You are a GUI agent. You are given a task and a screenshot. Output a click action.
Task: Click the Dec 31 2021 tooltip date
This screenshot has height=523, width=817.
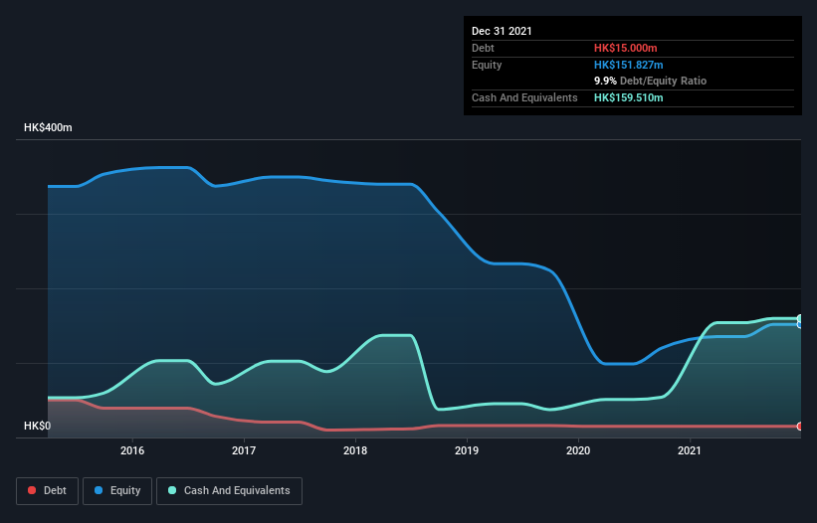coord(502,31)
